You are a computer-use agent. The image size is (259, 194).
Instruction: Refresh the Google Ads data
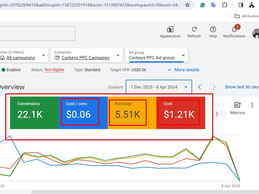194,32
